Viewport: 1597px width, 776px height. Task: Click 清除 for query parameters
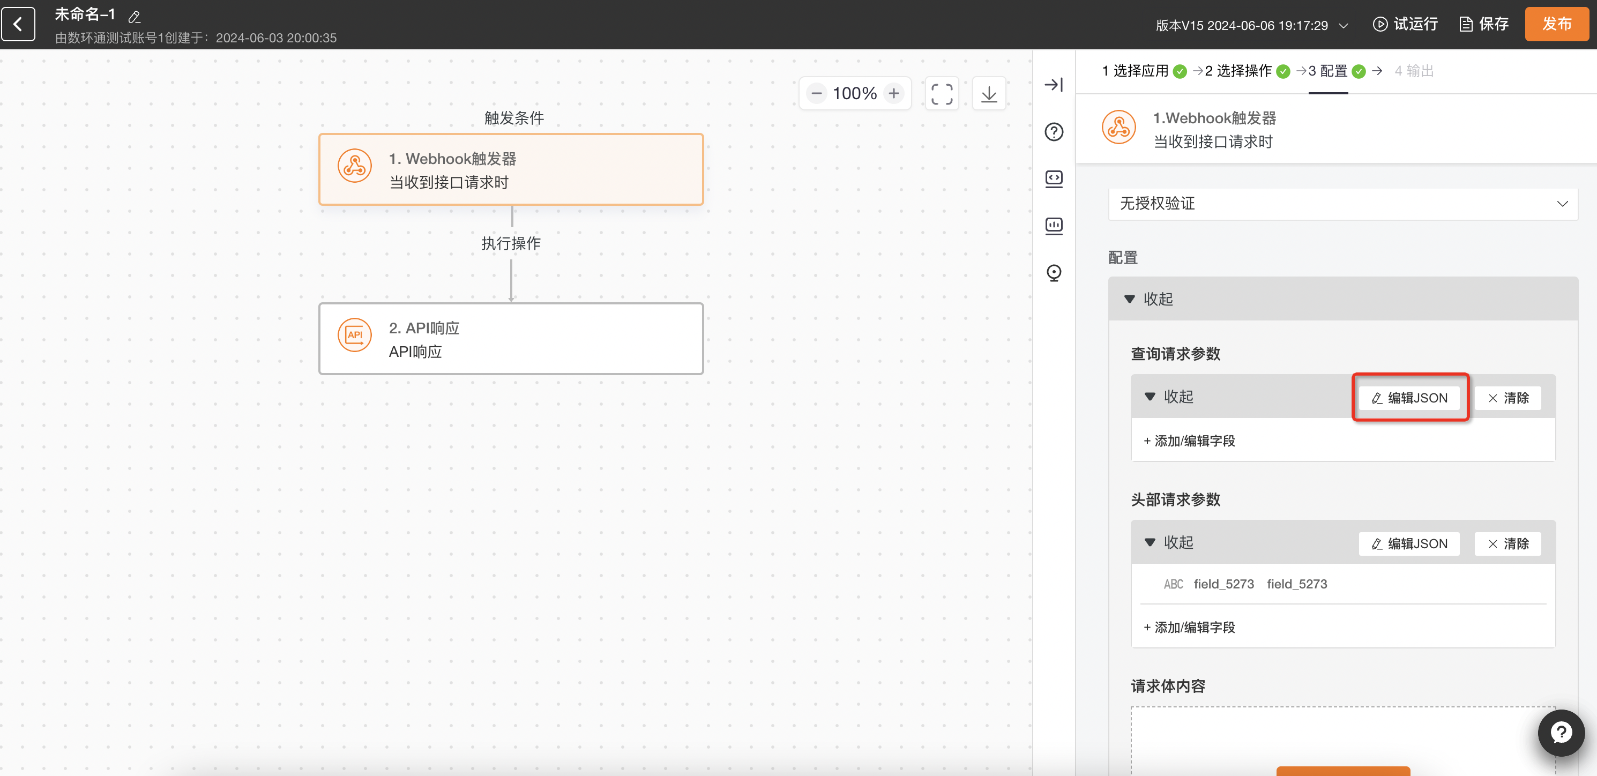[1508, 398]
